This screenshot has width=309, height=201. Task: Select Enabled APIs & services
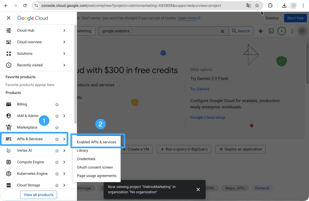pos(97,142)
